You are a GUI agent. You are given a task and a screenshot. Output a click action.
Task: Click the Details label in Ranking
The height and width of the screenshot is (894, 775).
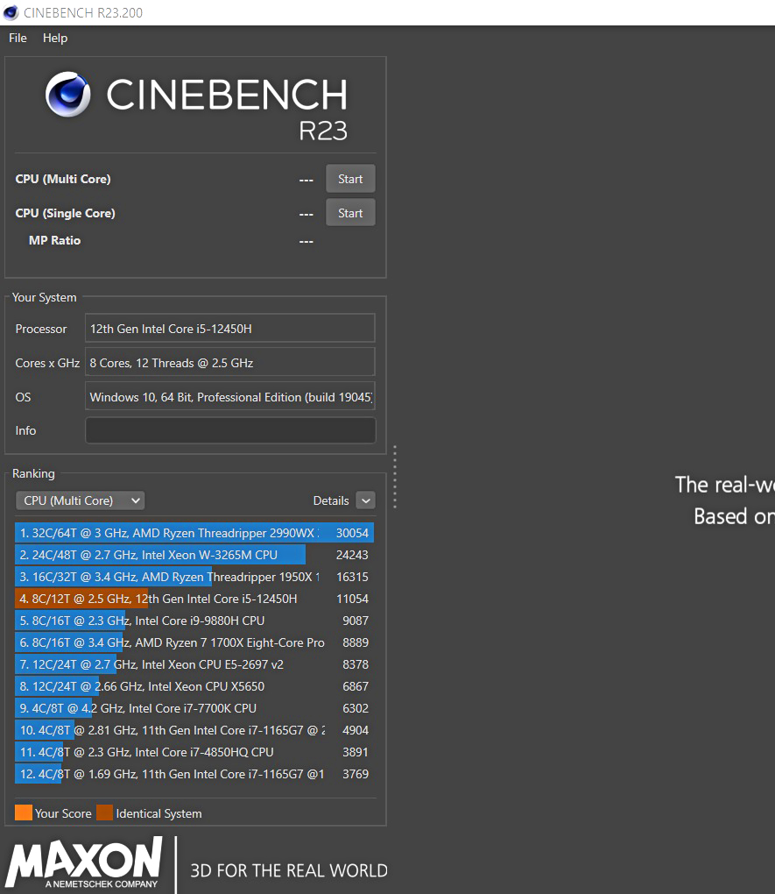click(331, 500)
